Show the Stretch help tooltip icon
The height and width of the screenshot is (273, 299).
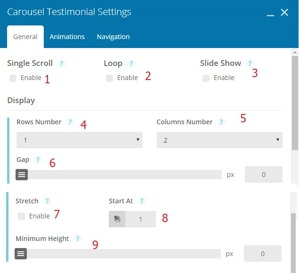(47, 201)
